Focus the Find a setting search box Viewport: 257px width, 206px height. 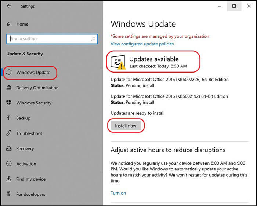[x=52, y=39]
